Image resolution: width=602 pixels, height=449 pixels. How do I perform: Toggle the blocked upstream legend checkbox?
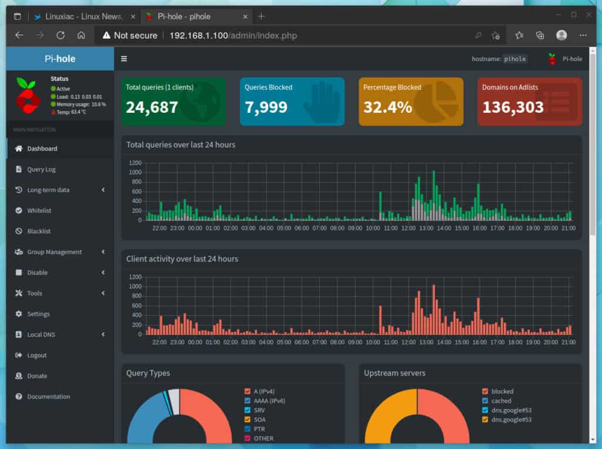(485, 391)
